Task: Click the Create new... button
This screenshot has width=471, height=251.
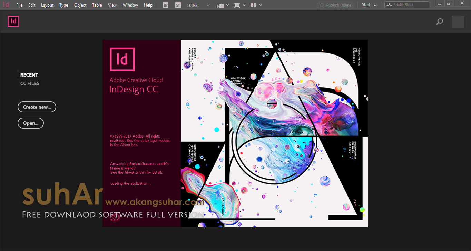Action: [x=37, y=107]
